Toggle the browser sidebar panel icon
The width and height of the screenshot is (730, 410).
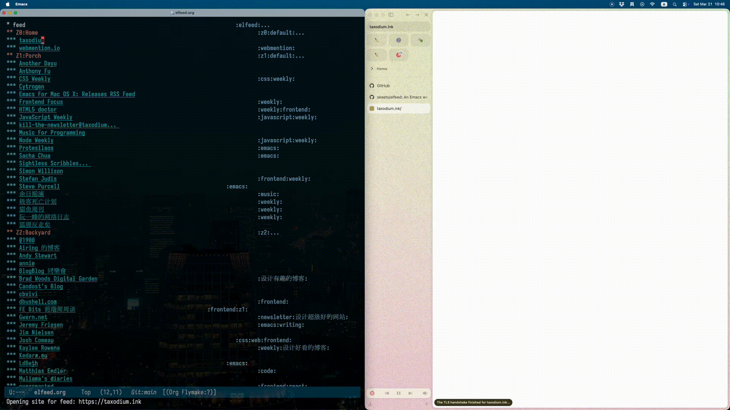391,15
